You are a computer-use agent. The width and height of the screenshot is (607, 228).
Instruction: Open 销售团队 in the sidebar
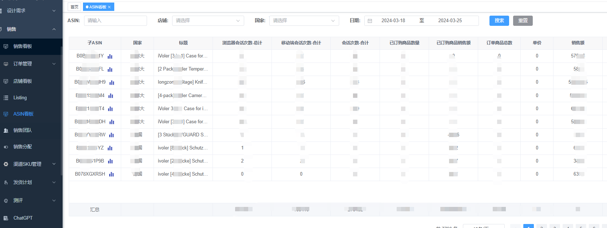pyautogui.click(x=23, y=130)
